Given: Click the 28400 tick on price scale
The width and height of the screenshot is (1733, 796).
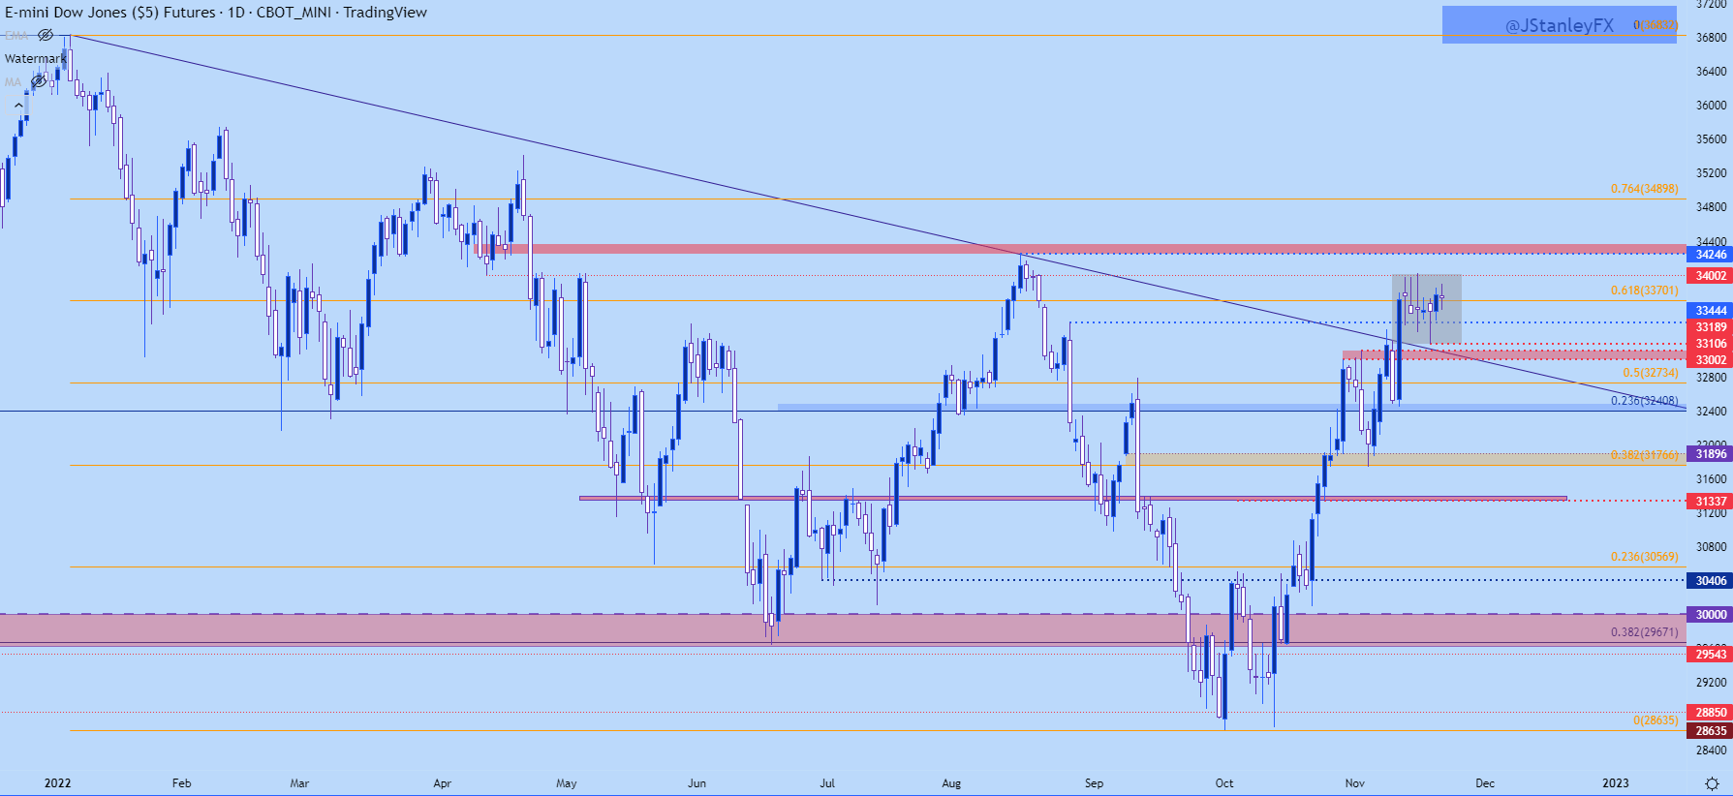Looking at the screenshot, I should click(1712, 750).
